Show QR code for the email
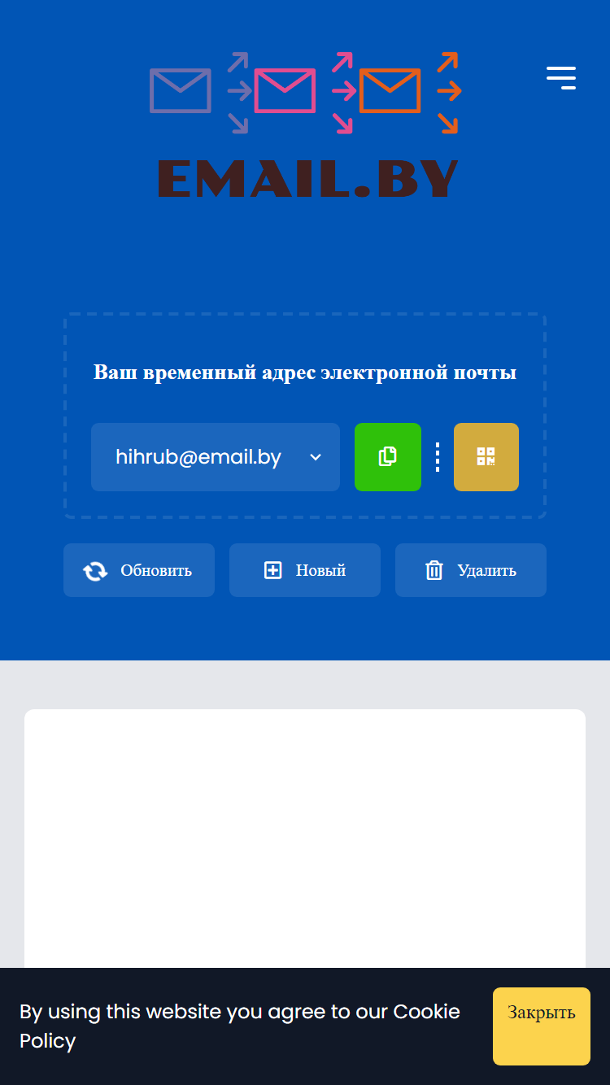 [486, 457]
